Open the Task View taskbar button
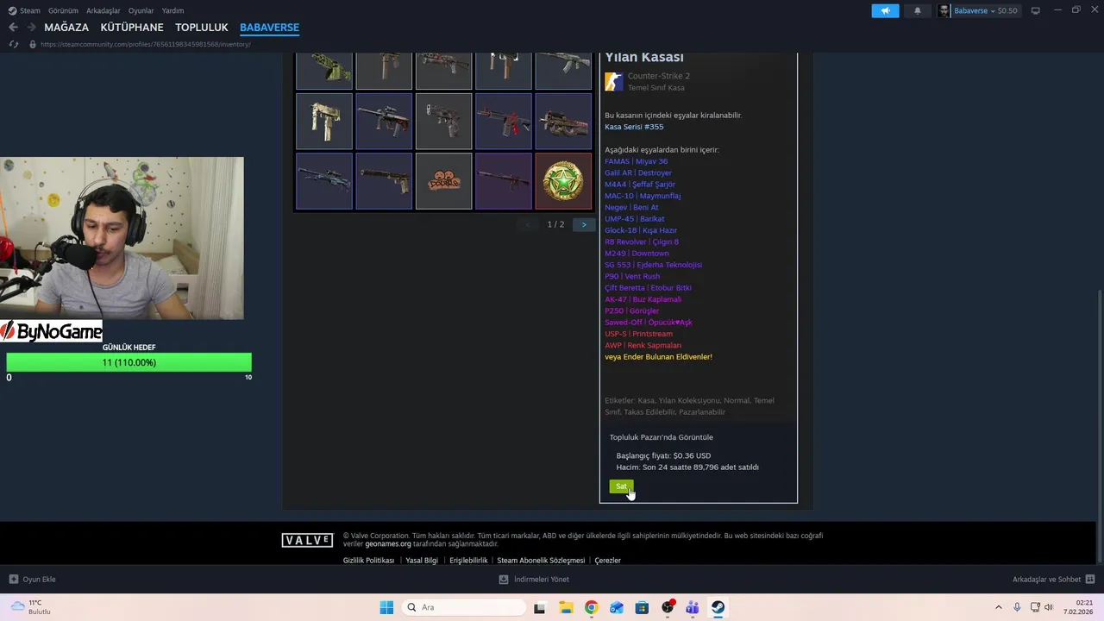This screenshot has width=1104, height=621. (x=539, y=607)
